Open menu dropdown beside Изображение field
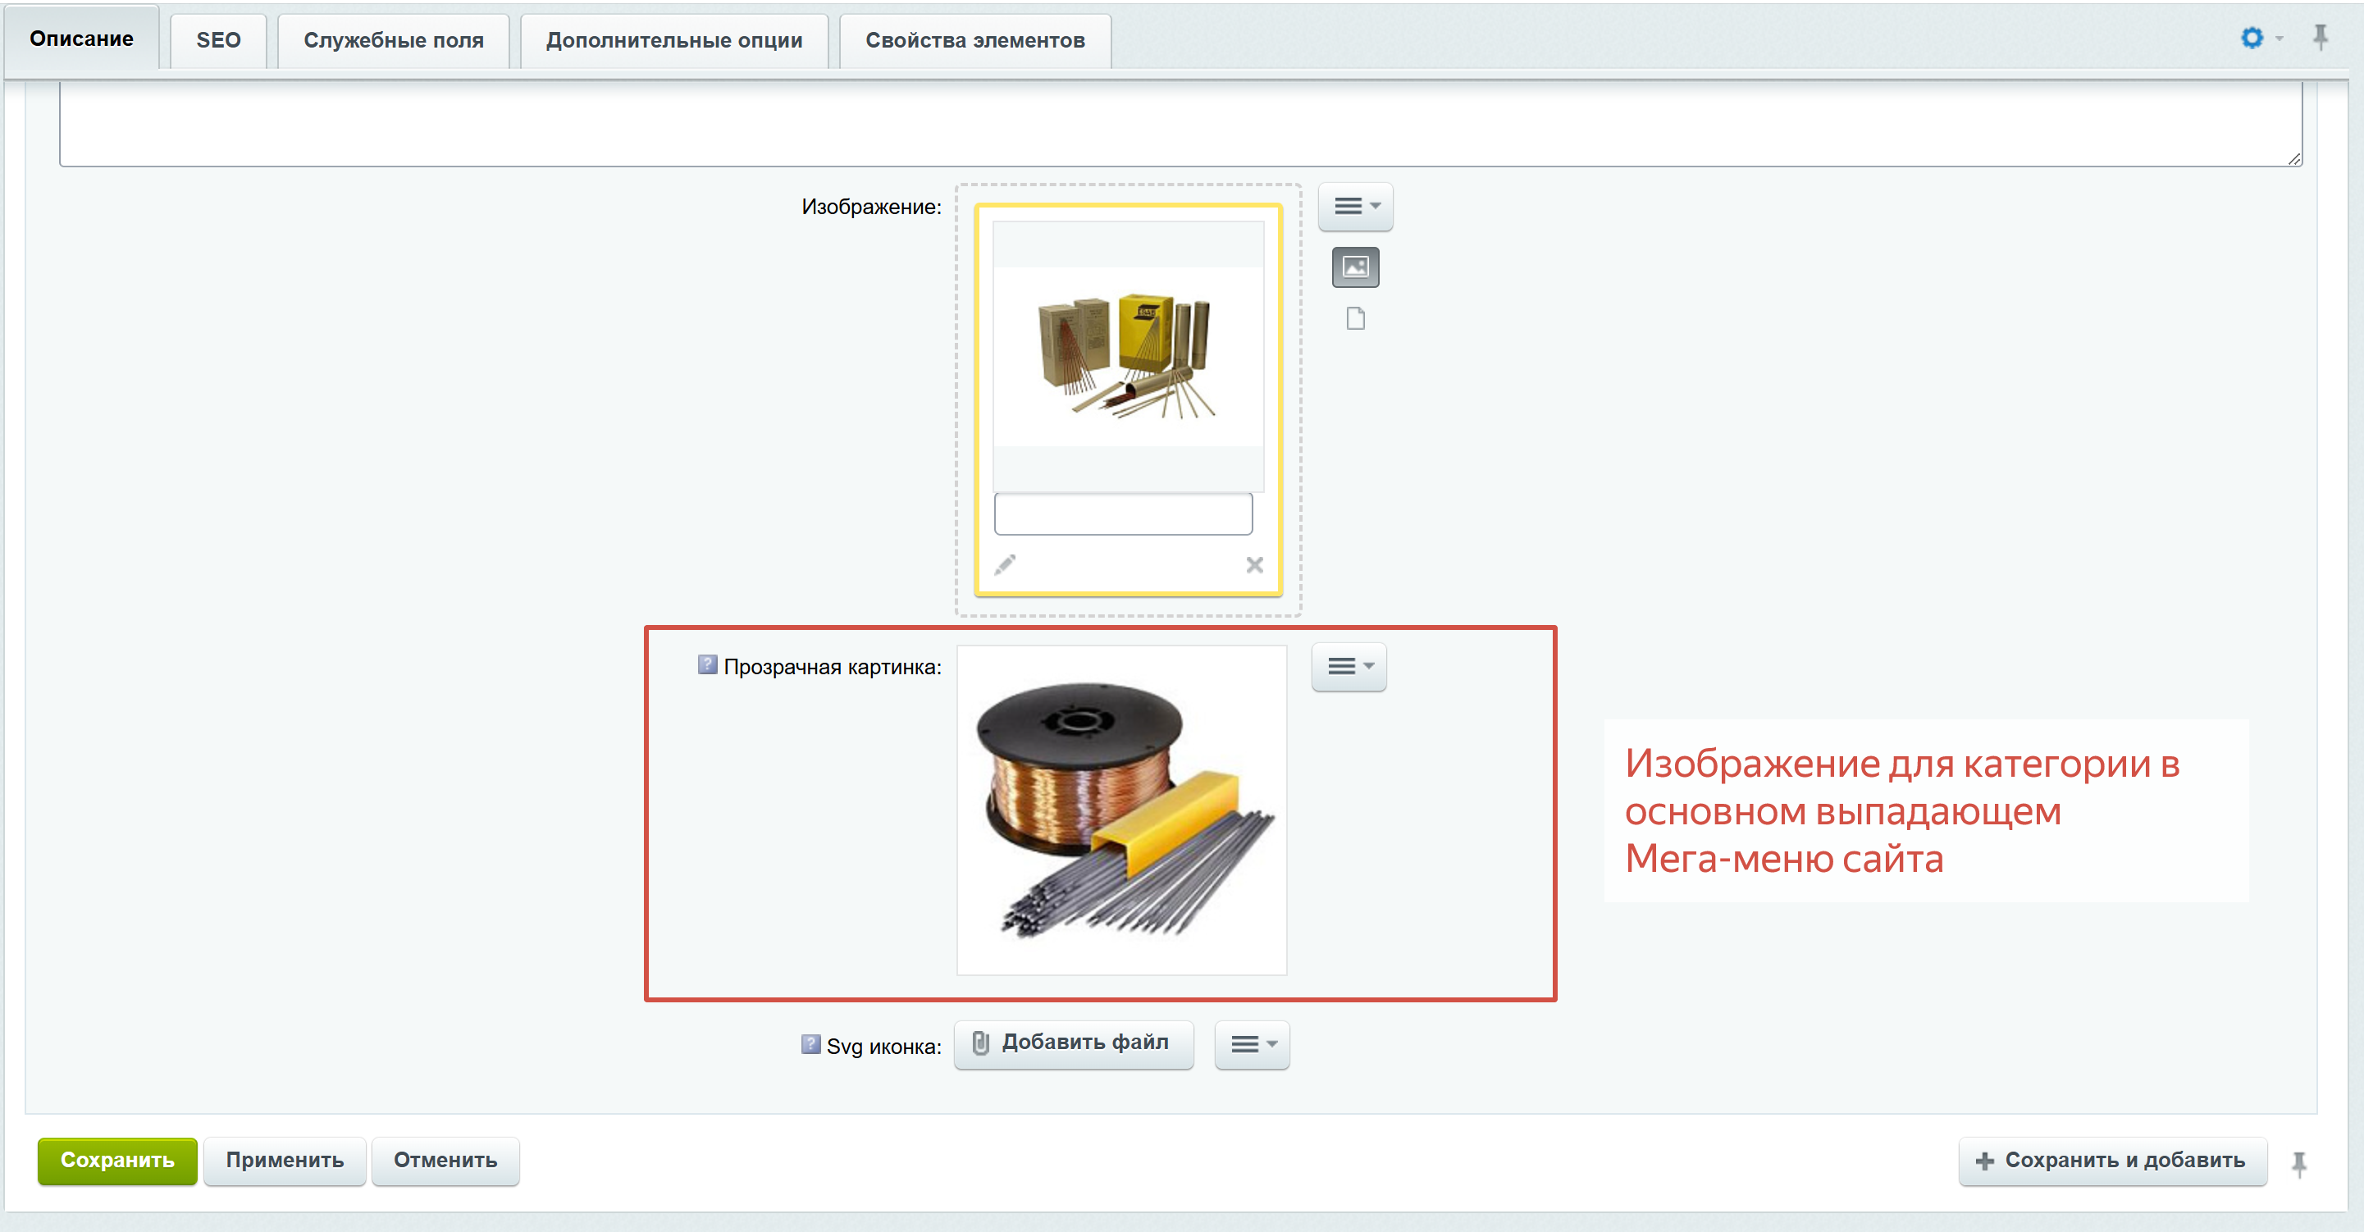The width and height of the screenshot is (2364, 1232). tap(1354, 207)
